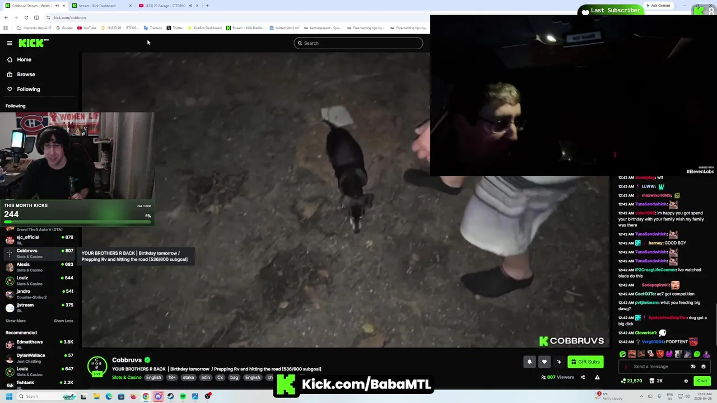Image resolution: width=717 pixels, height=403 pixels.
Task: Toggle follow heart for Cobbruvs
Action: tap(544, 362)
